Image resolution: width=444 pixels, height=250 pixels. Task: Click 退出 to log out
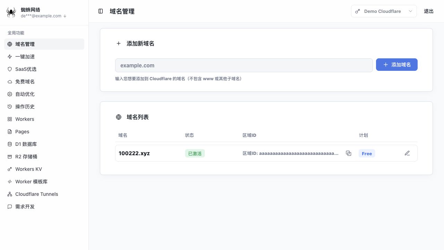429,11
